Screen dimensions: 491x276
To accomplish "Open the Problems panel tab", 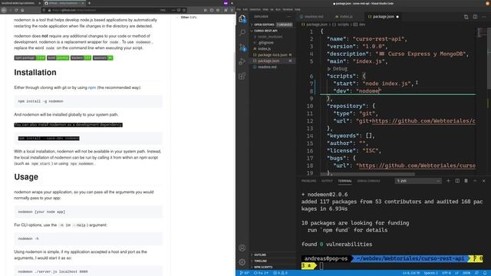I will pyautogui.click(x=308, y=181).
